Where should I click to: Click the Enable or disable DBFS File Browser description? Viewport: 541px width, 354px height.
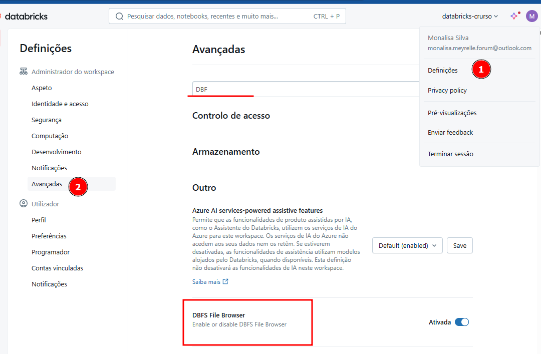(x=239, y=324)
